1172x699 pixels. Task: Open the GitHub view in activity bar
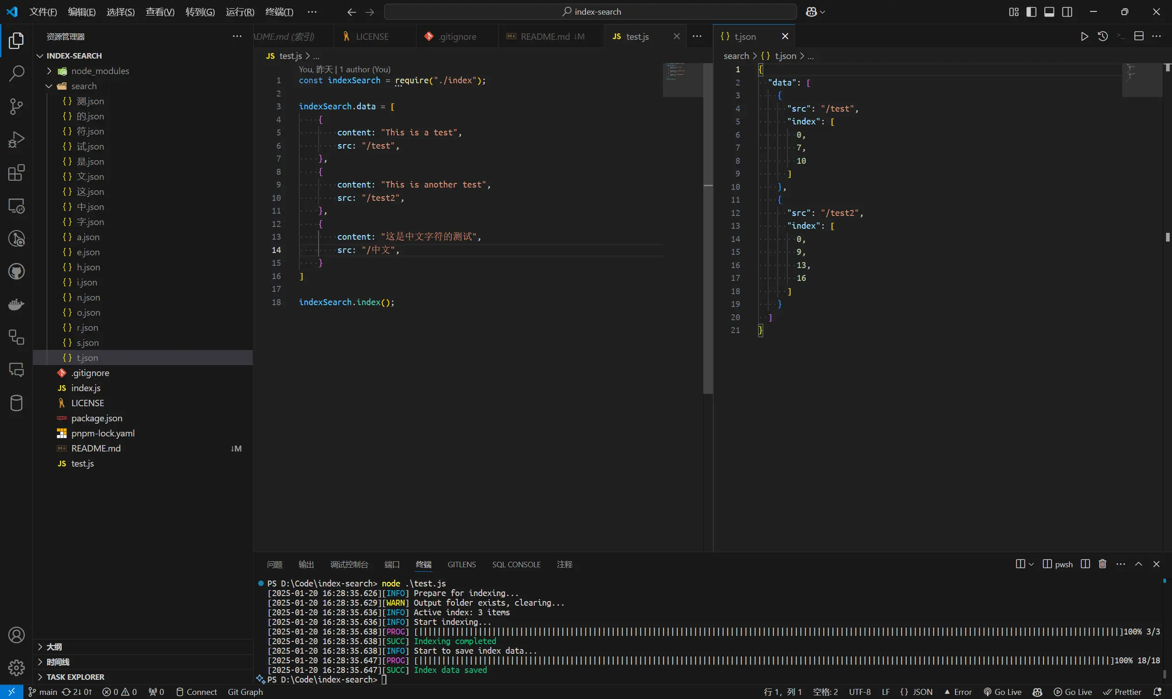tap(16, 272)
